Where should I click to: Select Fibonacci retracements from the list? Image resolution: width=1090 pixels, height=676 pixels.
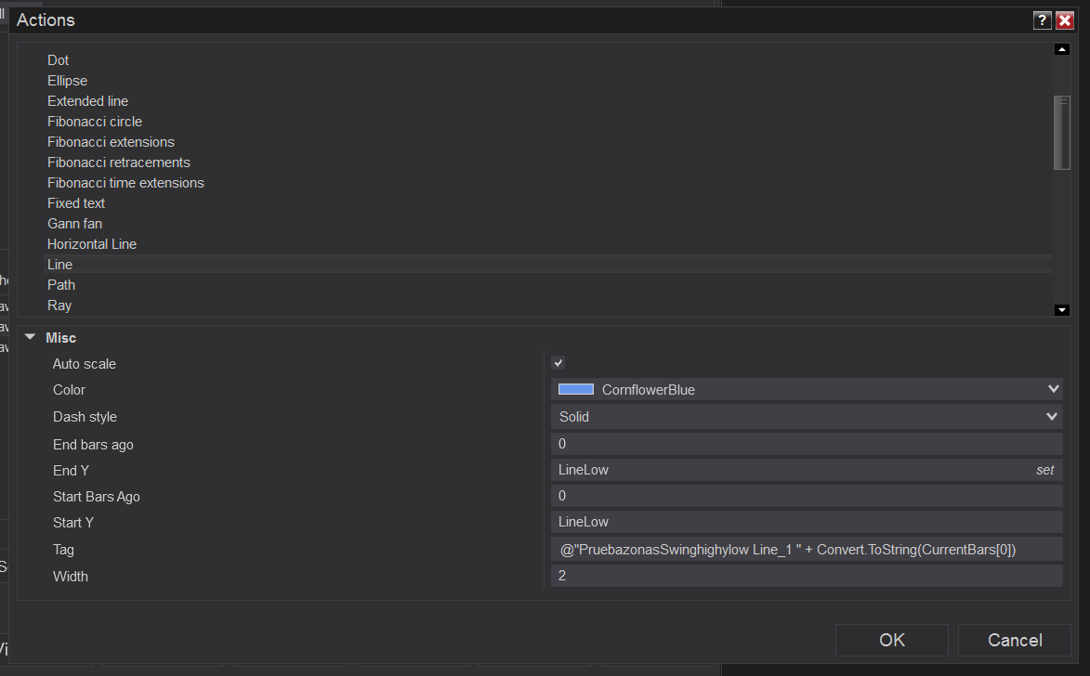click(118, 162)
